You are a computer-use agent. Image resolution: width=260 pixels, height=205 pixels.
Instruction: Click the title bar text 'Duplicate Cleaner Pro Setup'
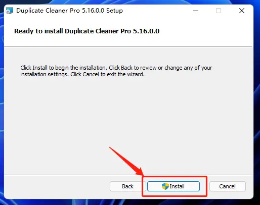(x=69, y=11)
